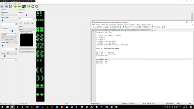The image size is (194, 109).
Task: Click the red record macro icon
Action: 150,27
